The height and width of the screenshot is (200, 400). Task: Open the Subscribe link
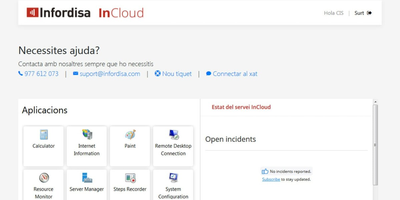(x=271, y=179)
